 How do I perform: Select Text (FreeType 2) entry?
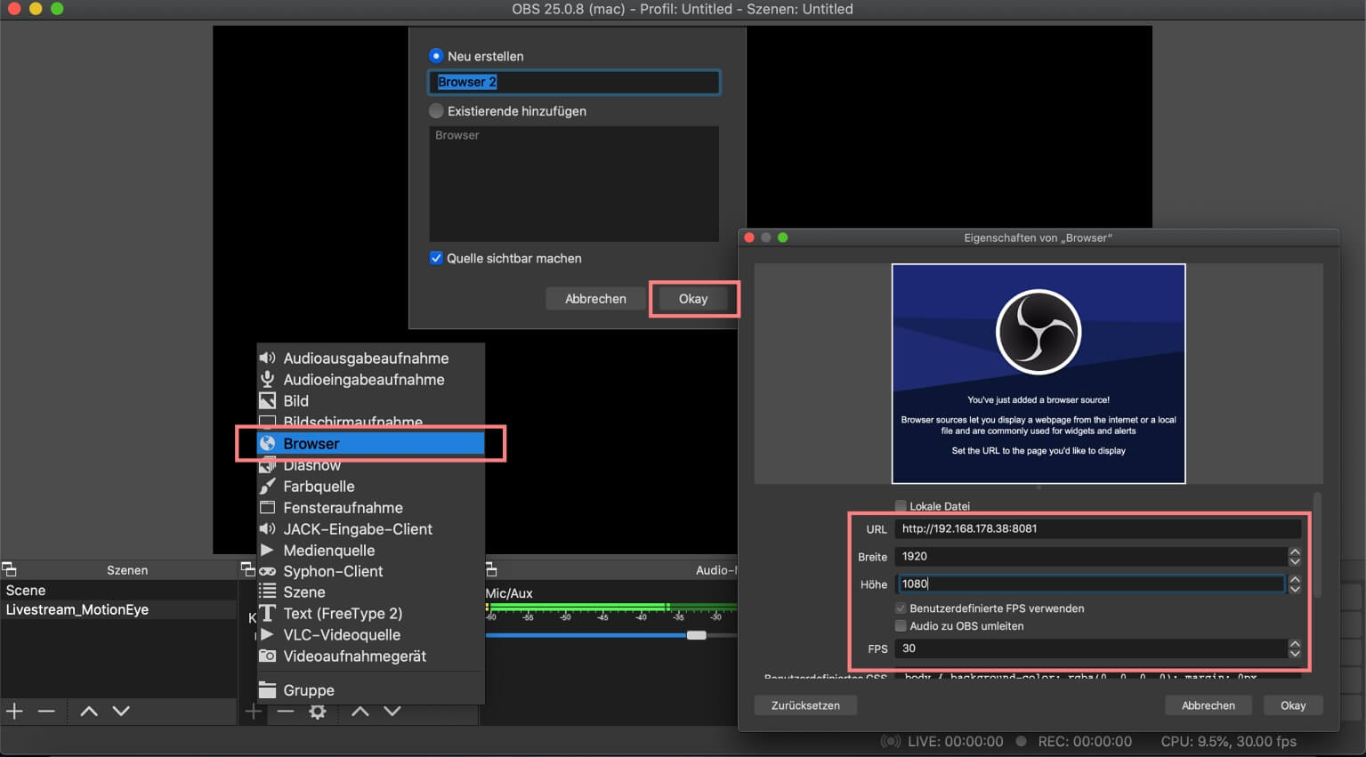pyautogui.click(x=370, y=614)
